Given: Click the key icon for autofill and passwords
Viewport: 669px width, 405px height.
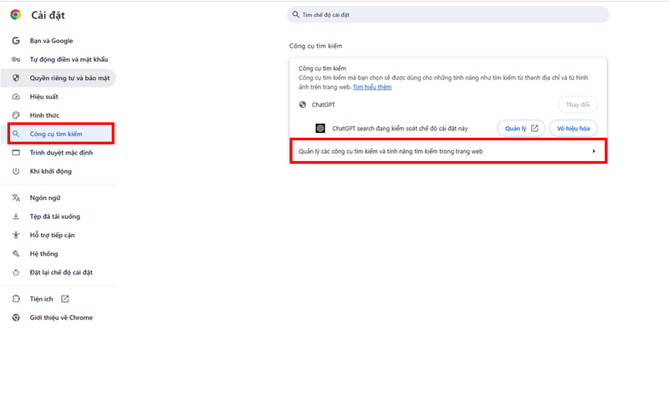Looking at the screenshot, I should (16, 59).
